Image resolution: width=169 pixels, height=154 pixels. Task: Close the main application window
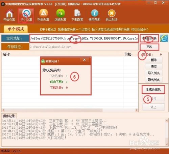point(163,3)
